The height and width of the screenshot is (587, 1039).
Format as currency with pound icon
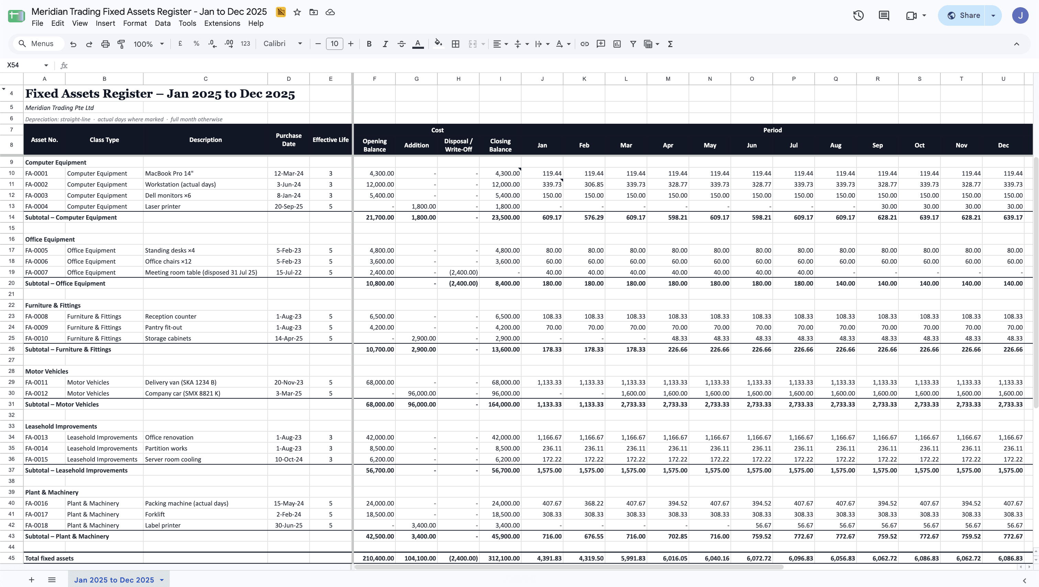pos(180,44)
